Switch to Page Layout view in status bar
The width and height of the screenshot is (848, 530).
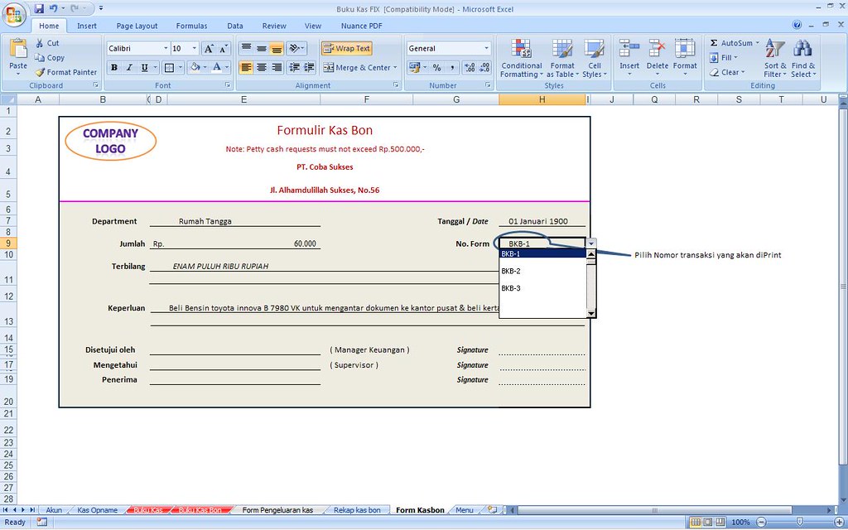point(708,522)
